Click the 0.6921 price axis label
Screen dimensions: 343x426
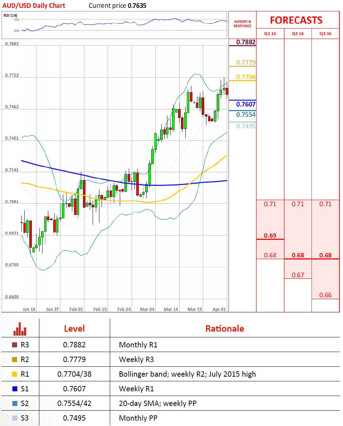tap(12, 233)
